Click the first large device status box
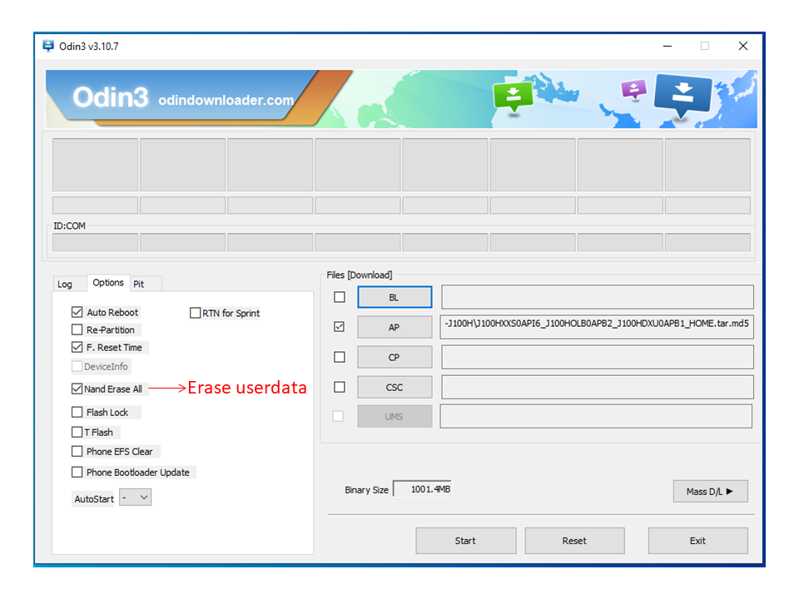Screen dimensions: 799x599 [95, 165]
